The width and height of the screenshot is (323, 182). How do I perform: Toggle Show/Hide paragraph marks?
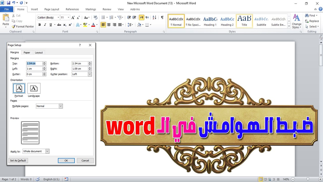pyautogui.click(x=162, y=17)
